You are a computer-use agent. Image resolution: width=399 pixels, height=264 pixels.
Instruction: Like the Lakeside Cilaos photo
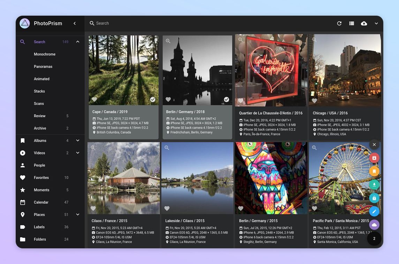pos(167,208)
